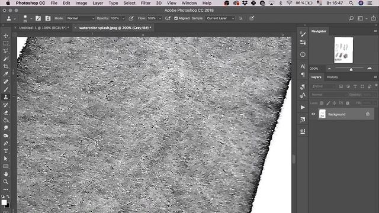The height and width of the screenshot is (213, 379).
Task: Open the Select menu
Action: pyautogui.click(x=129, y=3)
